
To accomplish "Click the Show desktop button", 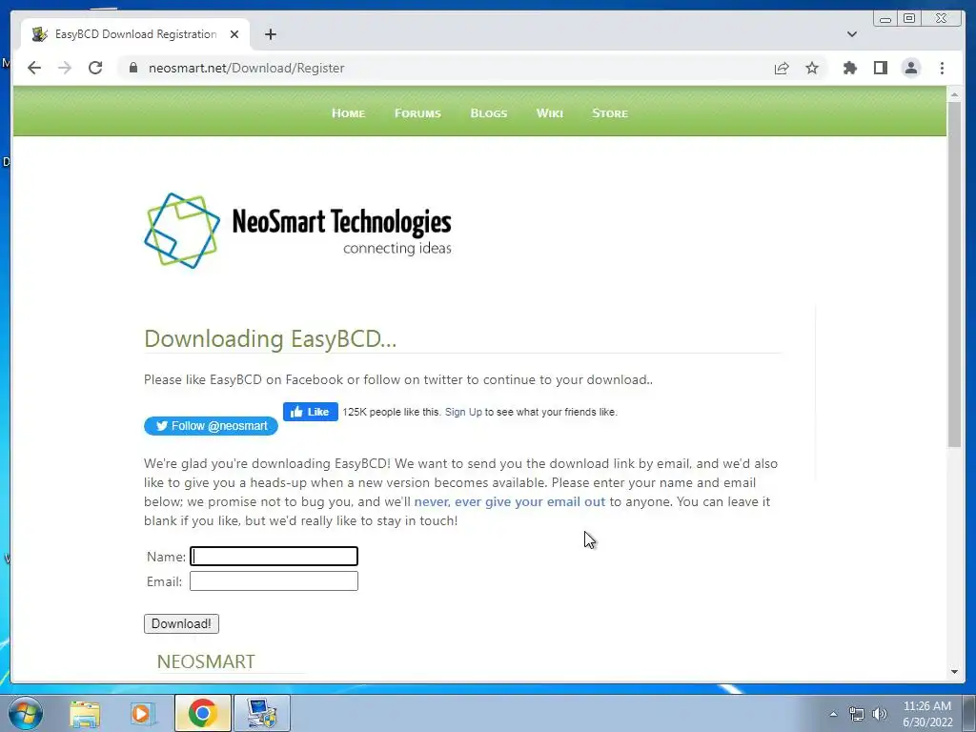I will pyautogui.click(x=969, y=713).
